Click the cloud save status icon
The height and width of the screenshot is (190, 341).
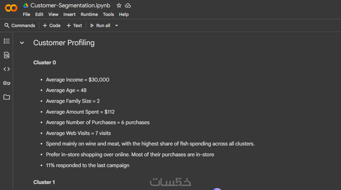point(128,5)
